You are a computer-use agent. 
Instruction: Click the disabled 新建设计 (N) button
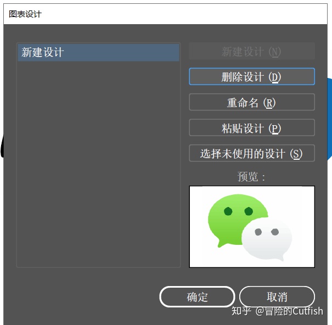[252, 51]
